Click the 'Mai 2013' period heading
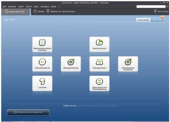The height and width of the screenshot is (122, 170). coord(10,20)
